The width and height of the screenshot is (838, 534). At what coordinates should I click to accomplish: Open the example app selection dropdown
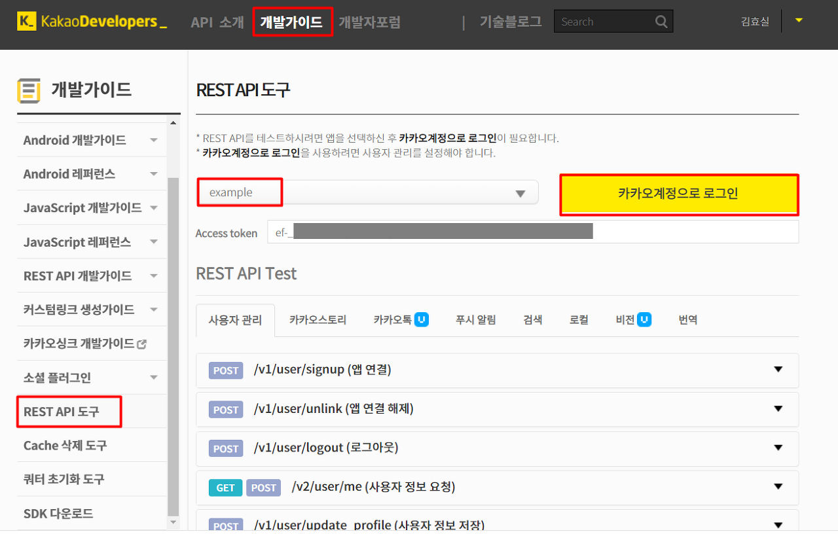click(367, 192)
